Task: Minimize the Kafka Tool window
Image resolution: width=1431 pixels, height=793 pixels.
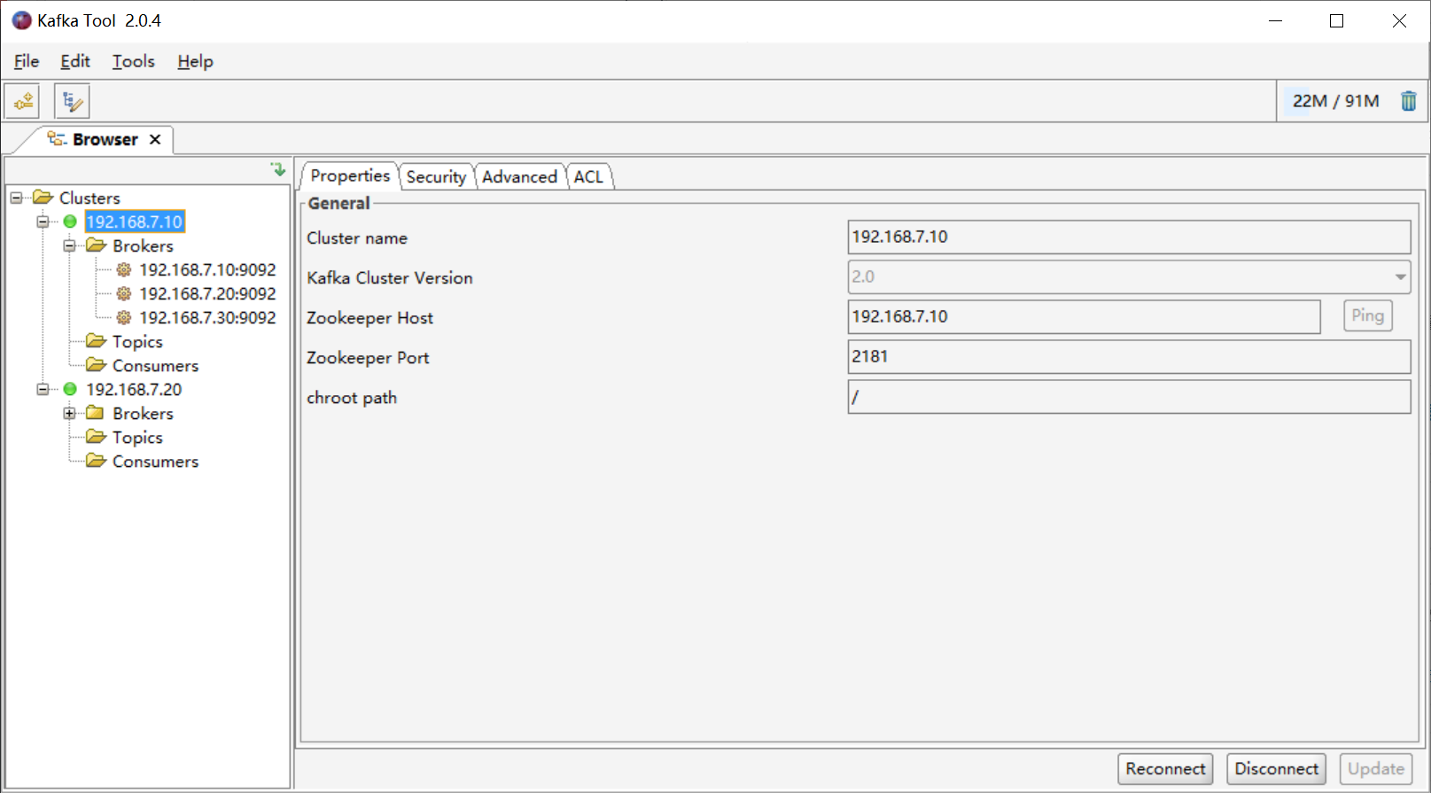Action: [x=1276, y=20]
